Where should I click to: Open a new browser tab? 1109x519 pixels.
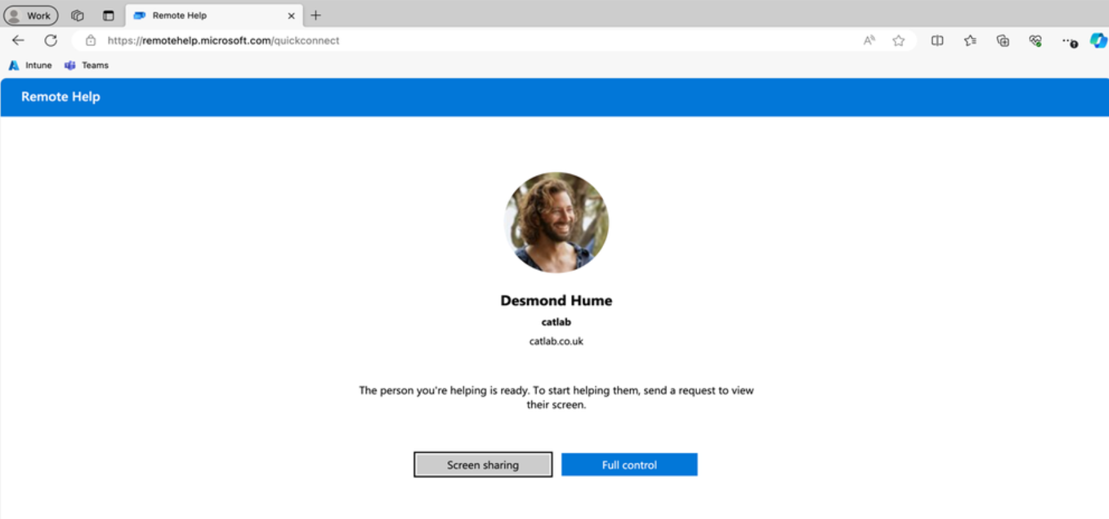(x=316, y=15)
